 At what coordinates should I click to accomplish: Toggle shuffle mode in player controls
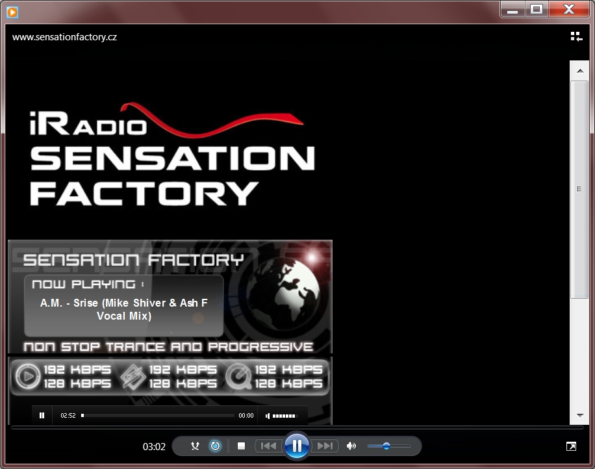tap(195, 446)
